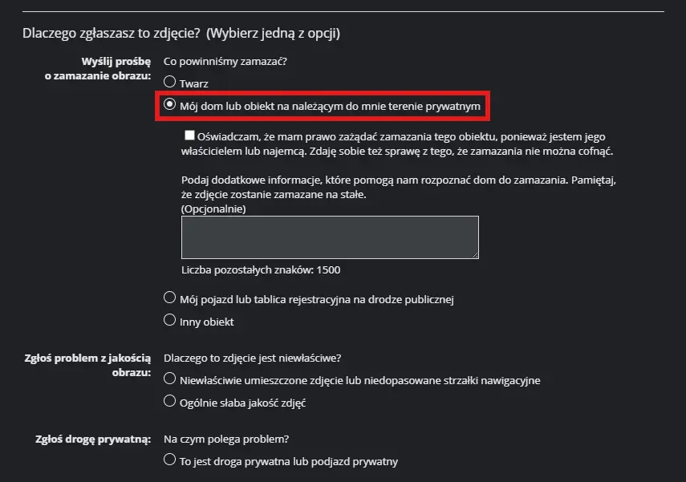
Task: Click the "Na czym polega problem?" text
Action: pos(226,439)
